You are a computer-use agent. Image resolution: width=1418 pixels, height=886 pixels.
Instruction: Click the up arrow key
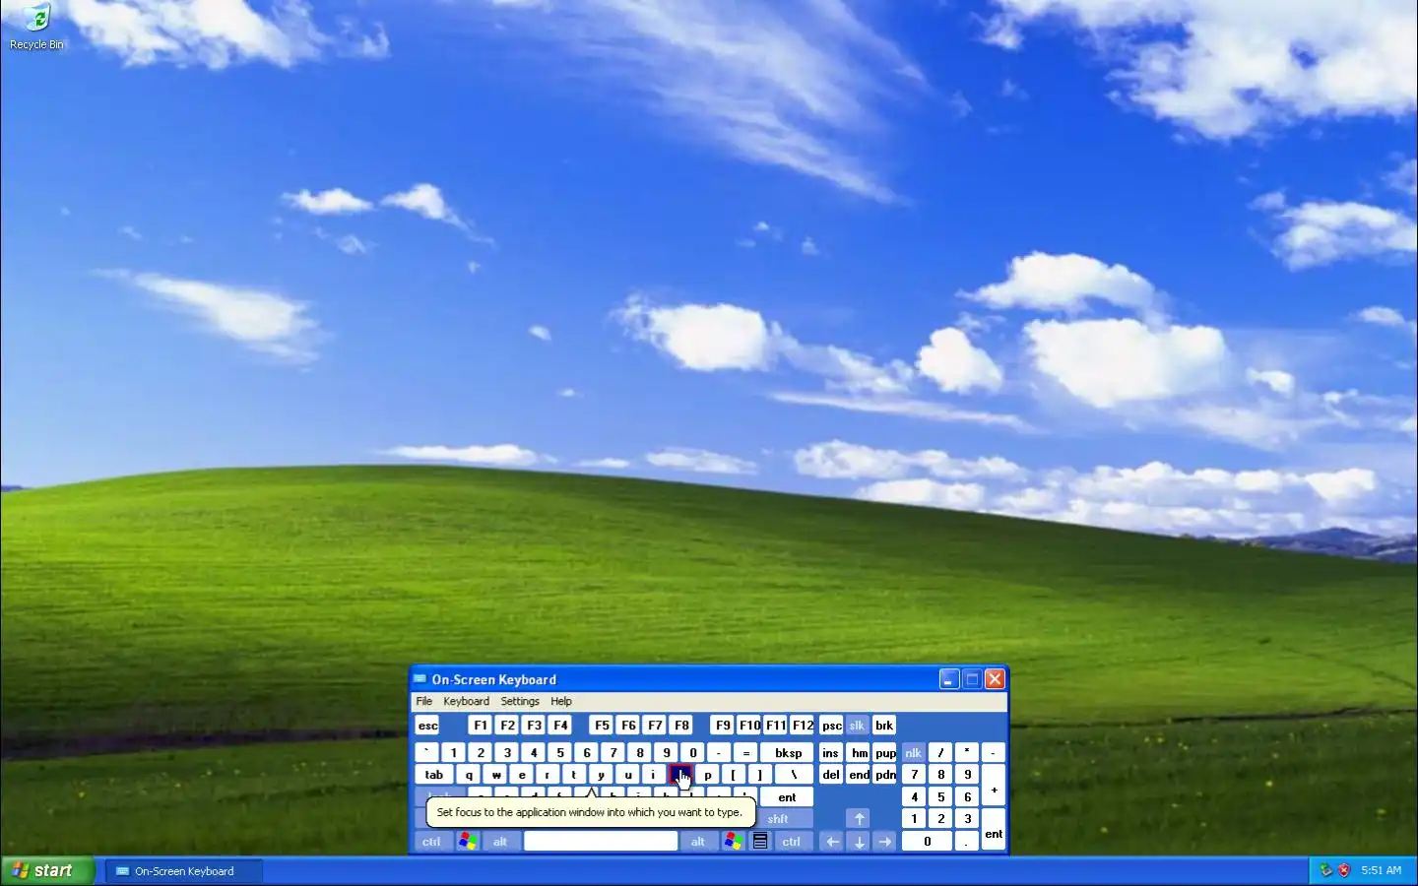tap(859, 819)
